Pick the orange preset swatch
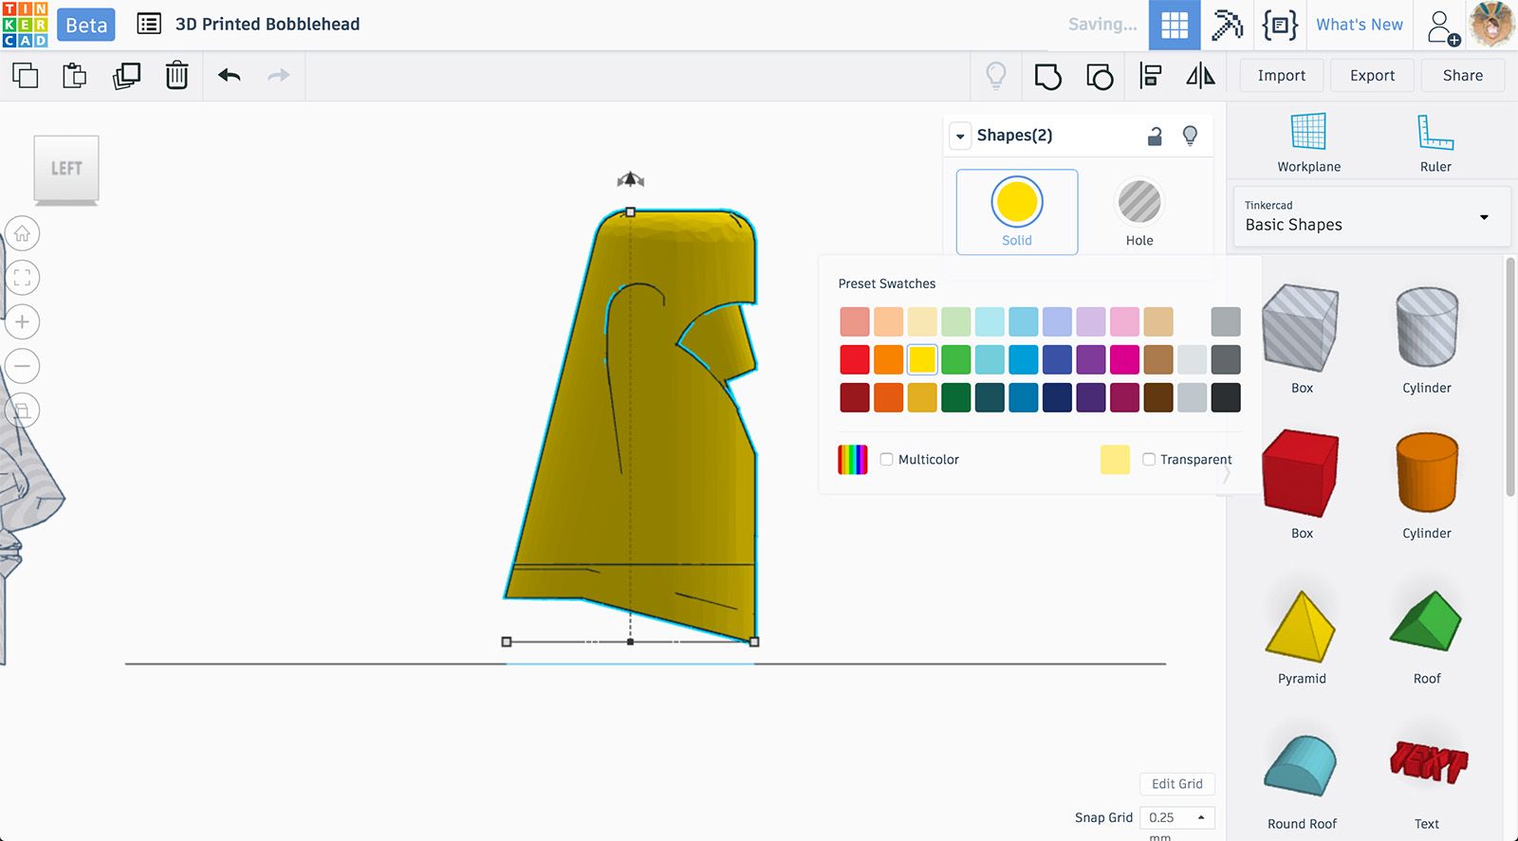 [888, 359]
